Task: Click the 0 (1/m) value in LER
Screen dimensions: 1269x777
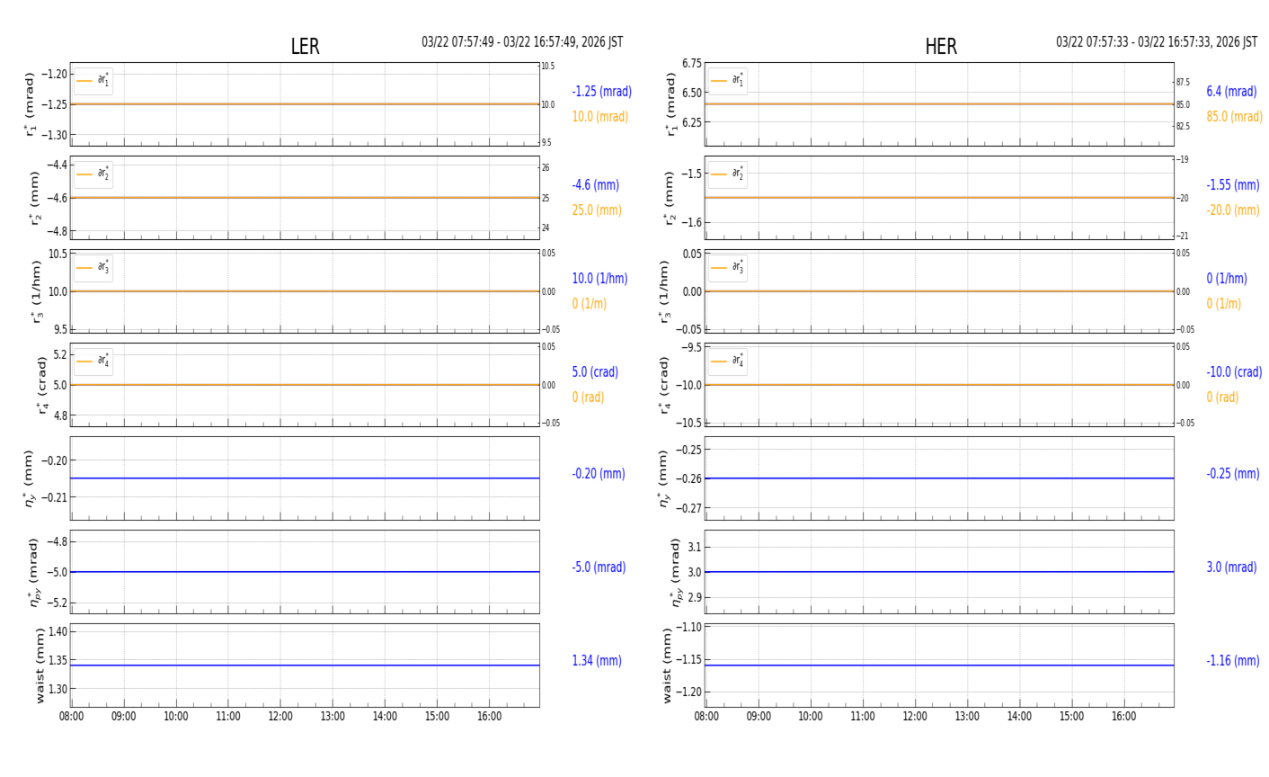Action: [590, 304]
